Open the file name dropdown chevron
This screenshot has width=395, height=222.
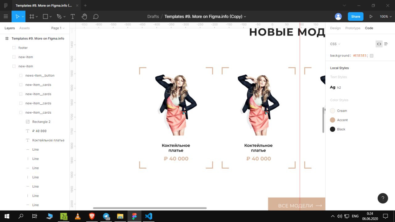point(245,17)
